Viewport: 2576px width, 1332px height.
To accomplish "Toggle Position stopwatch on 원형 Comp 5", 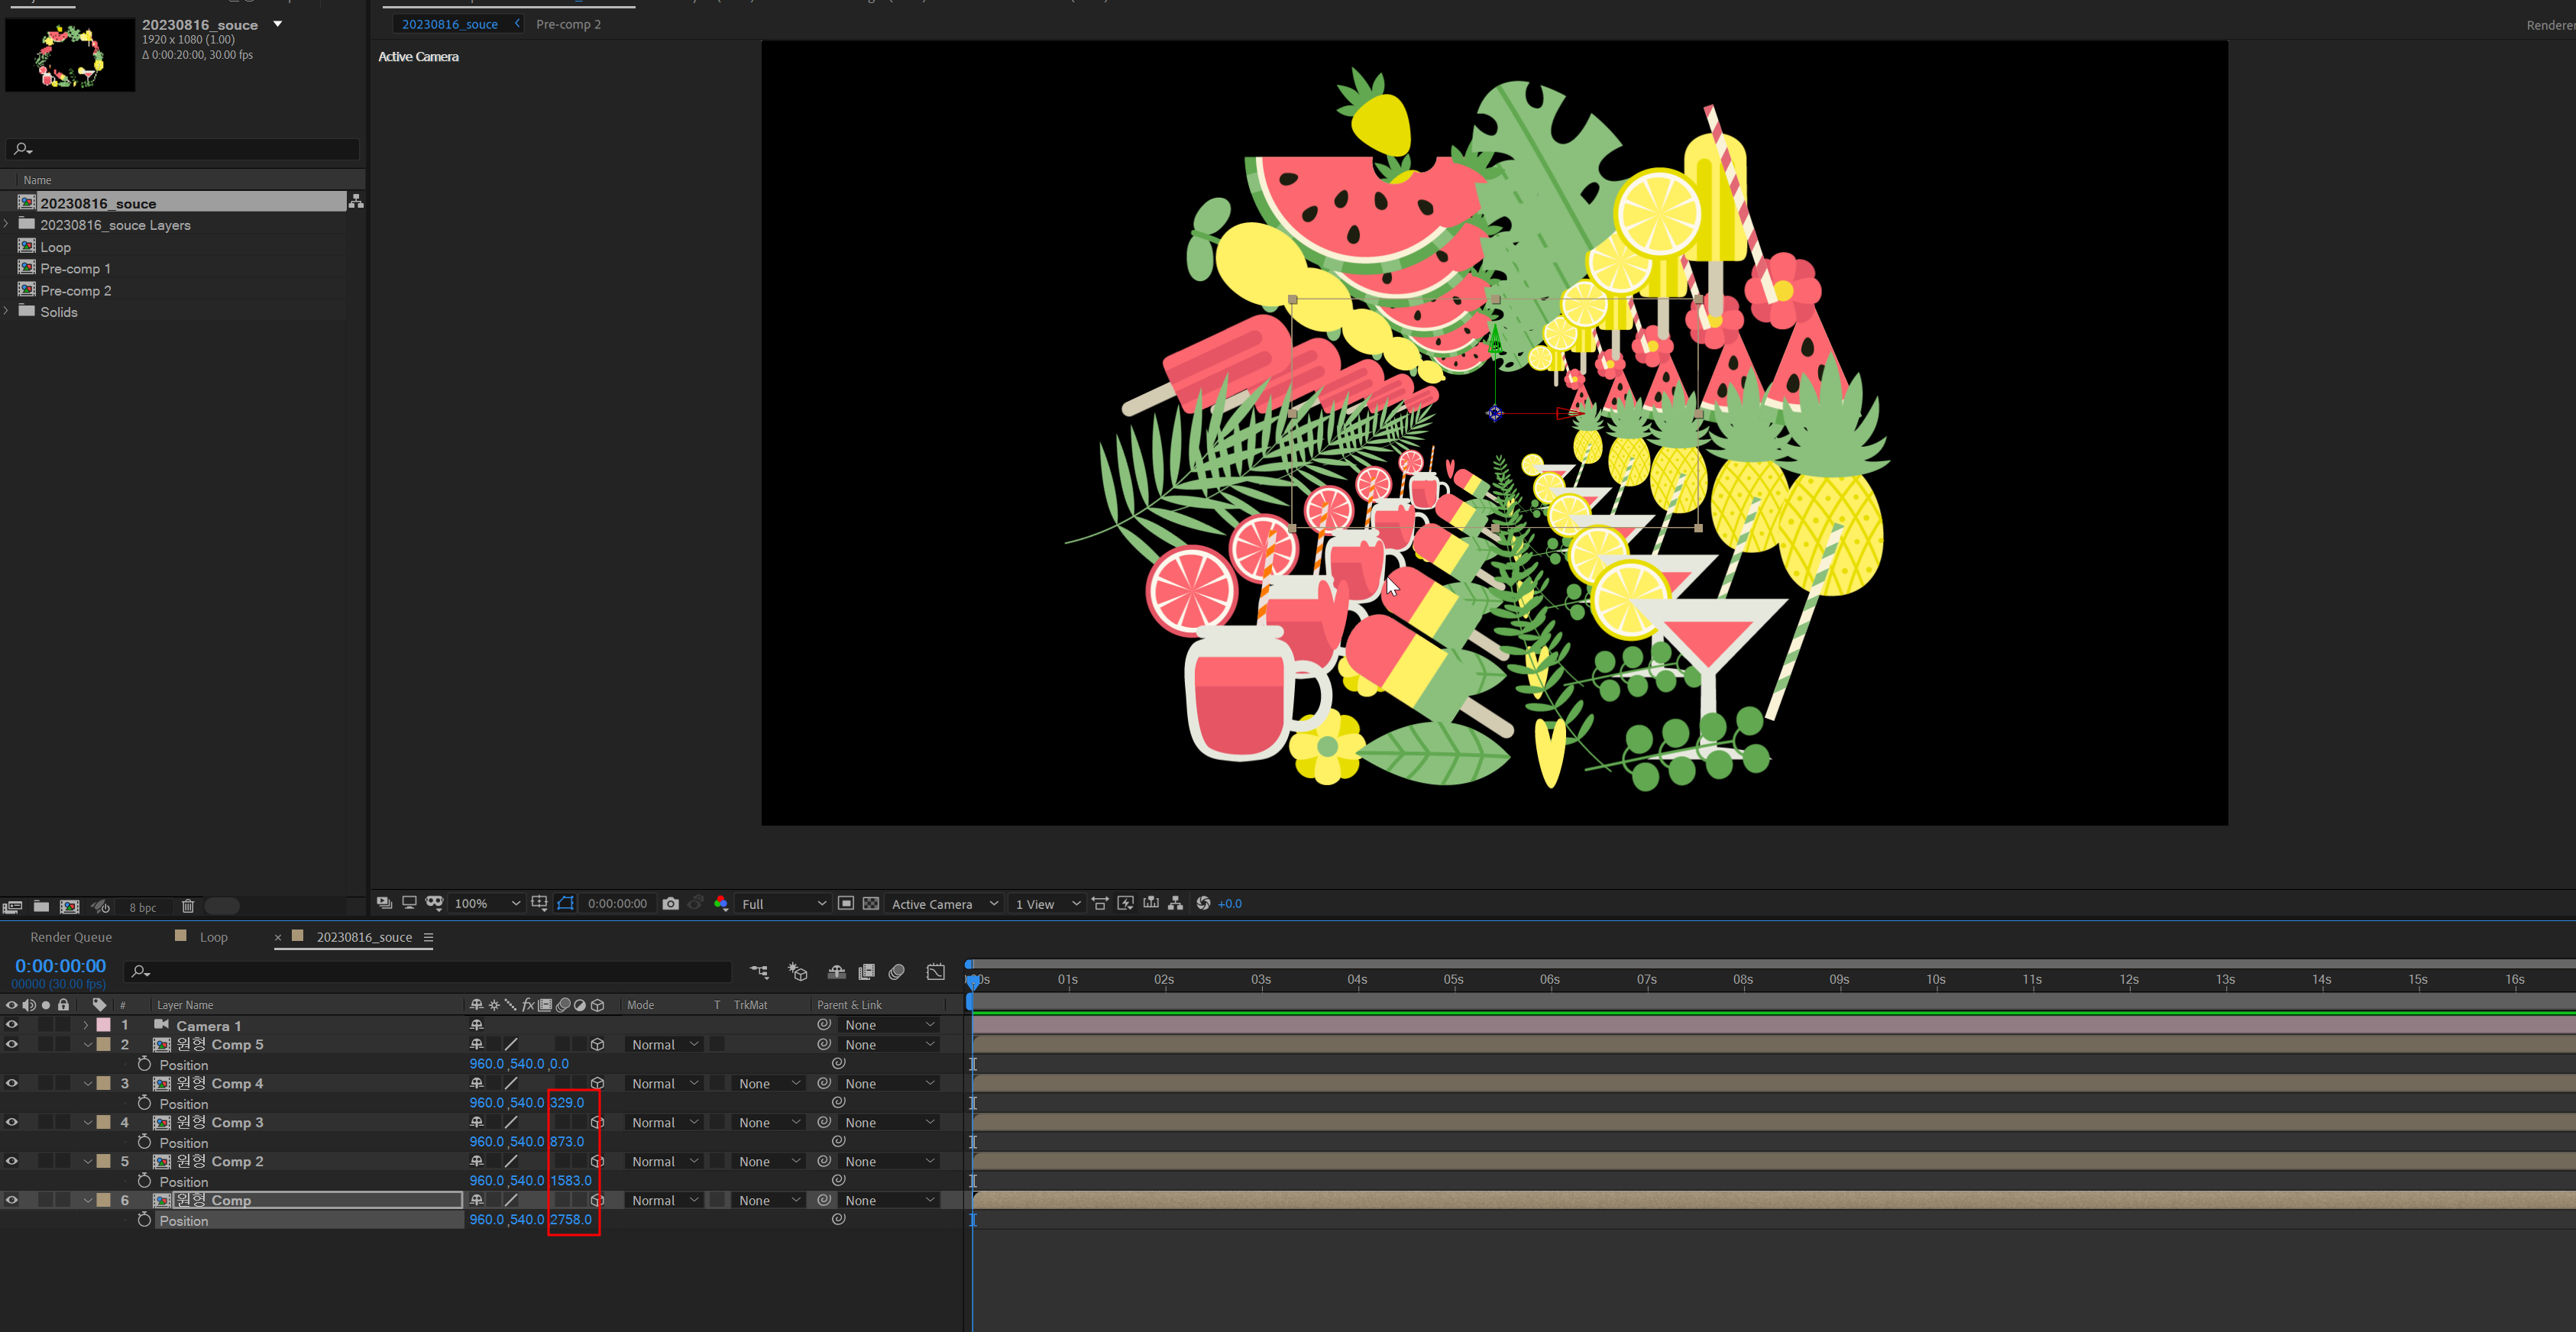I will tap(144, 1064).
